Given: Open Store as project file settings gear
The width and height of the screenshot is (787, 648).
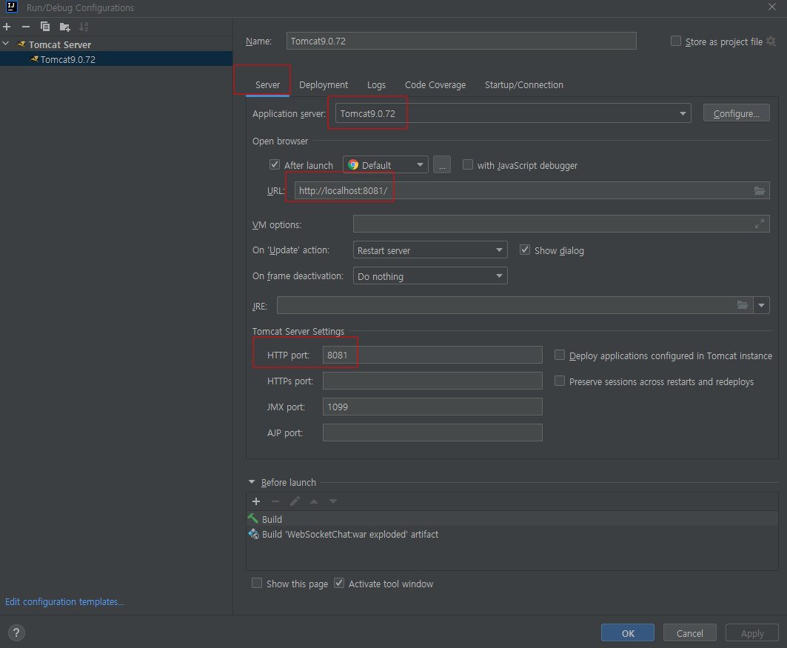Looking at the screenshot, I should click(x=771, y=41).
